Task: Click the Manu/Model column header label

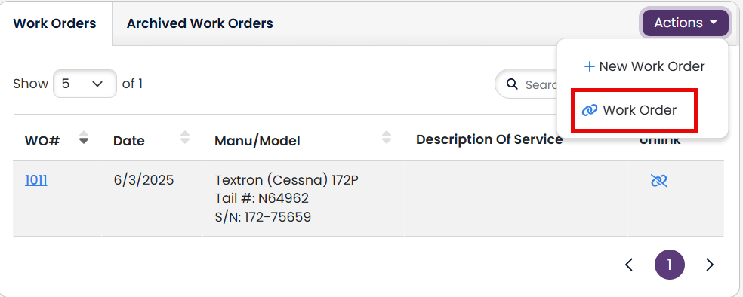Action: click(257, 141)
